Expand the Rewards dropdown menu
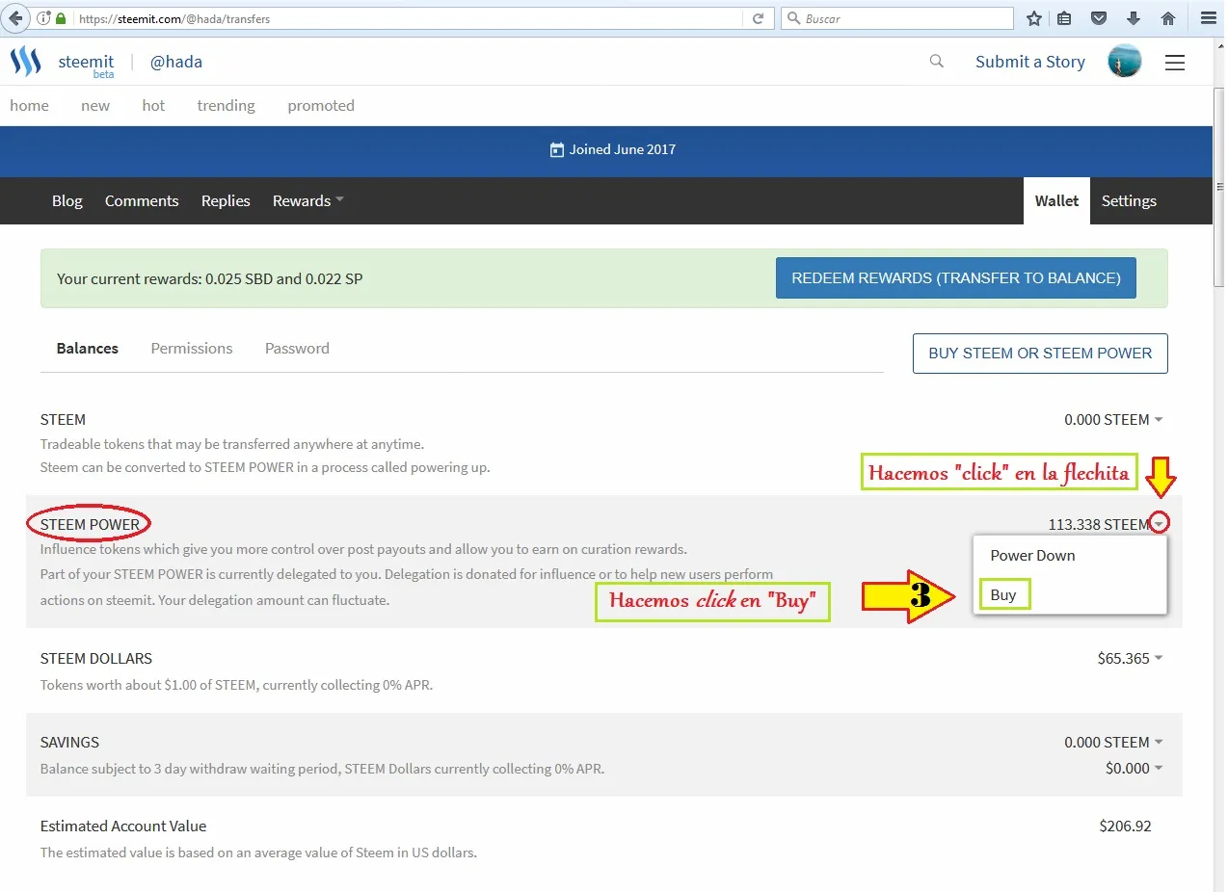Viewport: 1228px width, 892px height. [x=308, y=200]
